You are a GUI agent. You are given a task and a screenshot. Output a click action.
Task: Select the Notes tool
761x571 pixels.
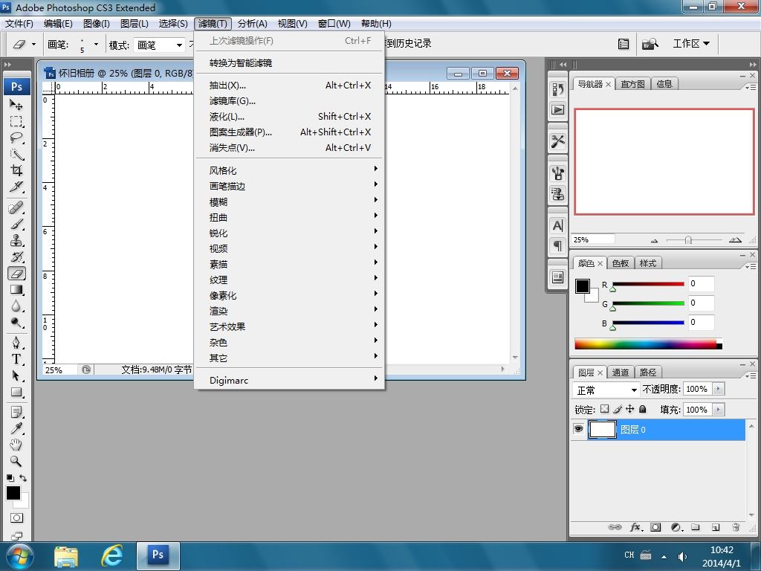tap(16, 412)
